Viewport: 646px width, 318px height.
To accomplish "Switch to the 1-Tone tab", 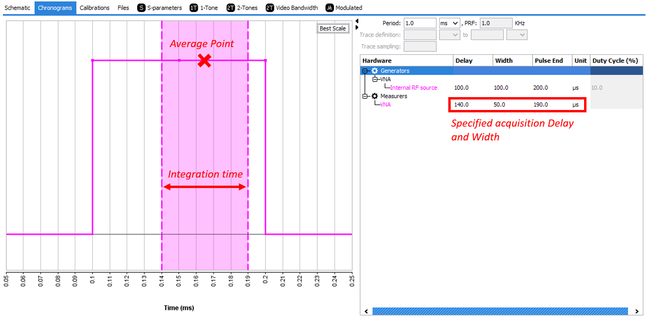I will click(203, 8).
